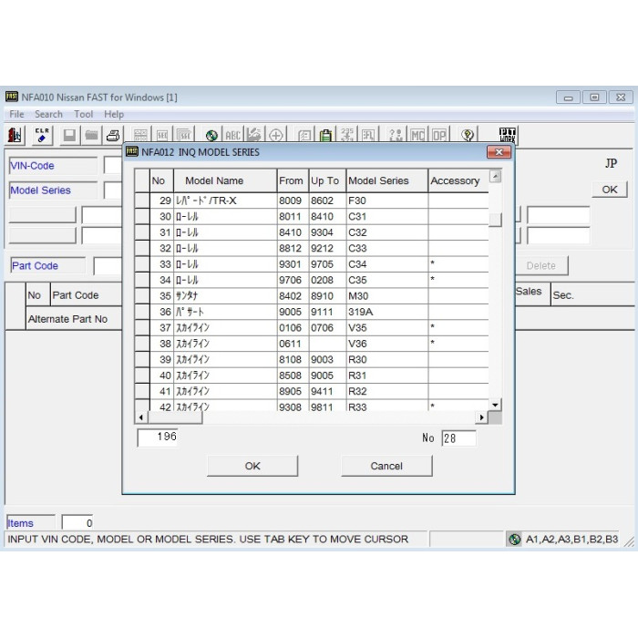Screen dimensions: 638x638
Task: Click the list document toolbar icon
Action: click(304, 135)
